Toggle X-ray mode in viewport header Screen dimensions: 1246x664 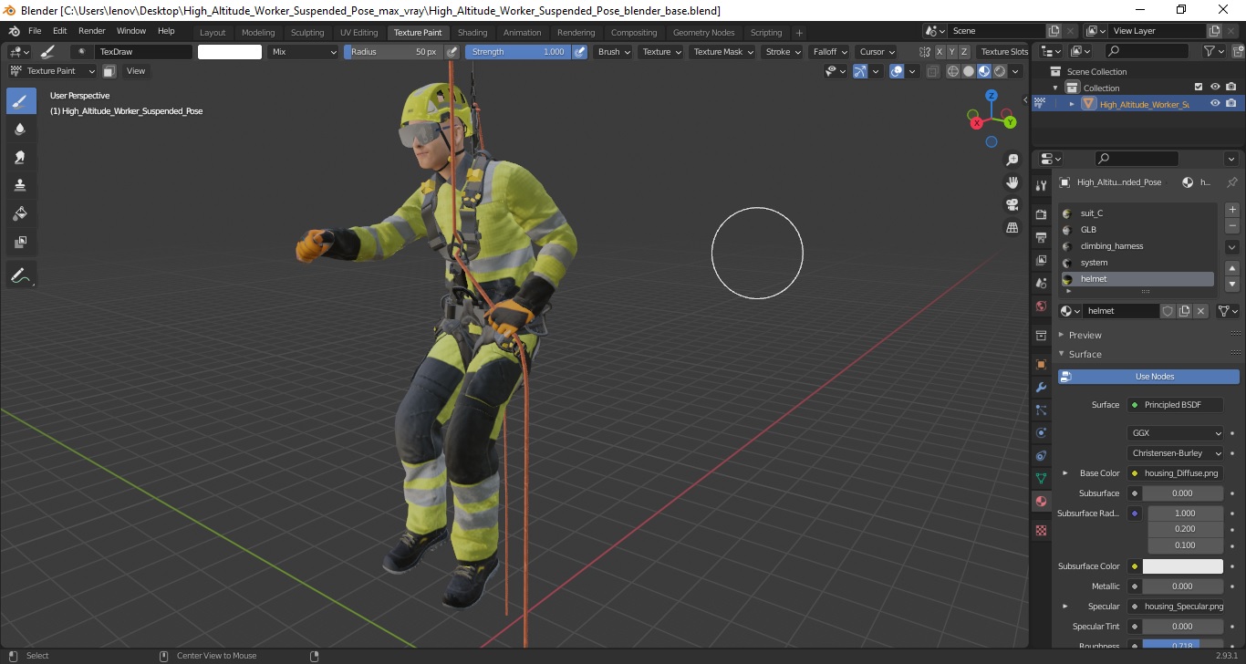[x=932, y=71]
